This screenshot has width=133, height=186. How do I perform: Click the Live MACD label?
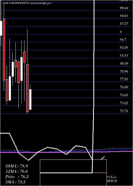point(112,179)
